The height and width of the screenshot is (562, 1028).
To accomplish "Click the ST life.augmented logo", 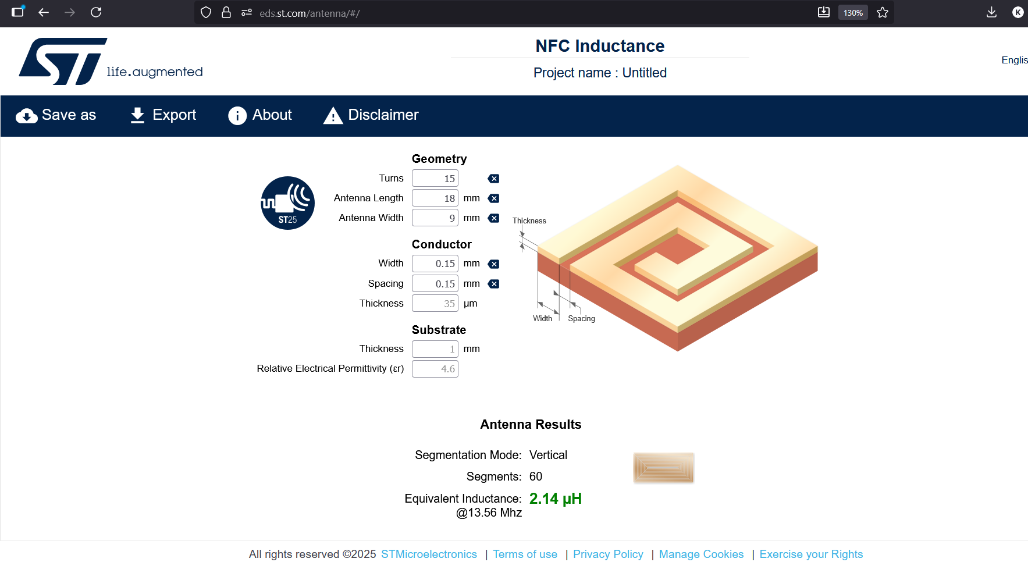I will coord(111,62).
